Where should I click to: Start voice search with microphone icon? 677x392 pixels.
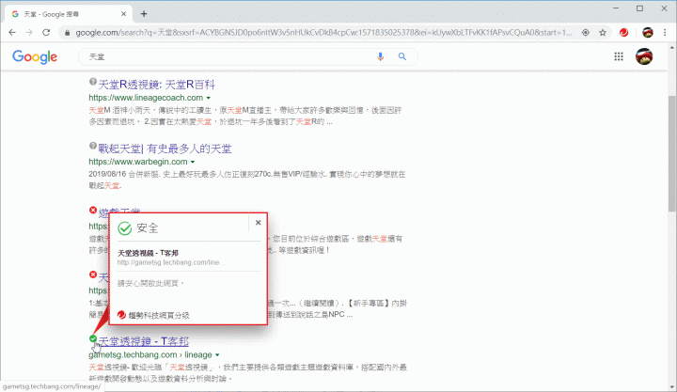pyautogui.click(x=380, y=56)
